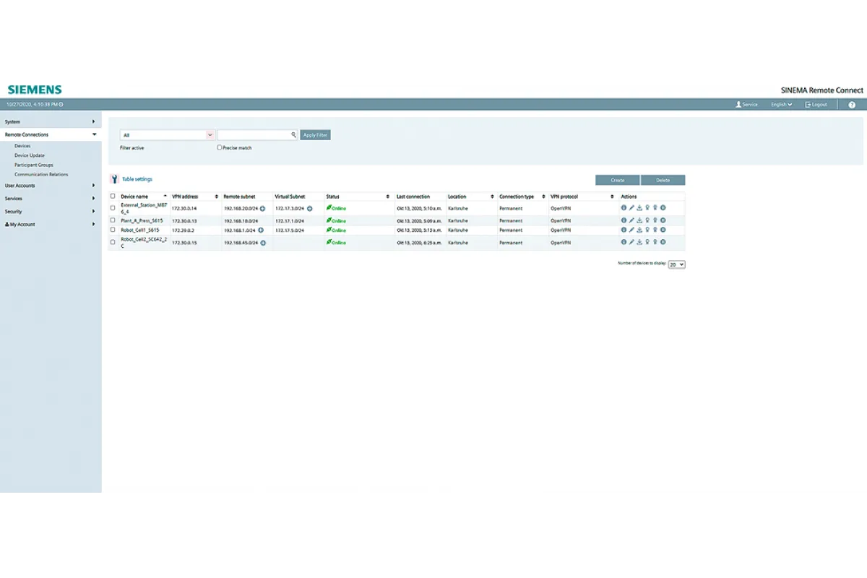Open the Device Update submenu item
Viewport: 867px width, 578px height.
point(30,155)
